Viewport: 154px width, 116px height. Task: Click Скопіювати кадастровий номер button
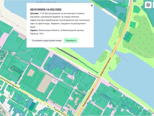(x=47, y=41)
